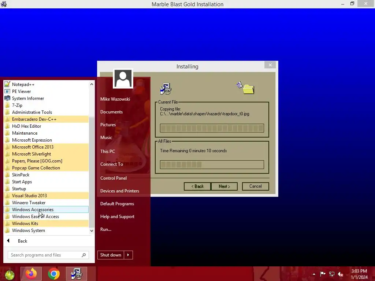The width and height of the screenshot is (375, 281).
Task: Open Mike Wazowski user folder
Action: pos(115,99)
